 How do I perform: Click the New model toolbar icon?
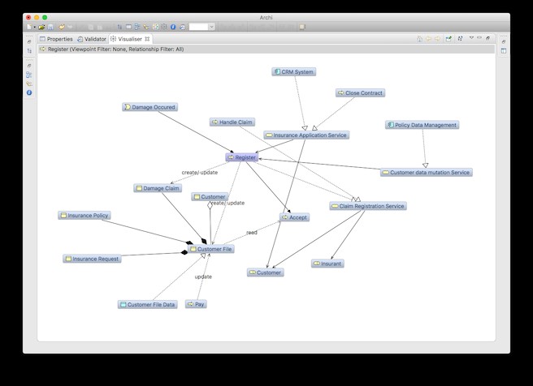(29, 27)
